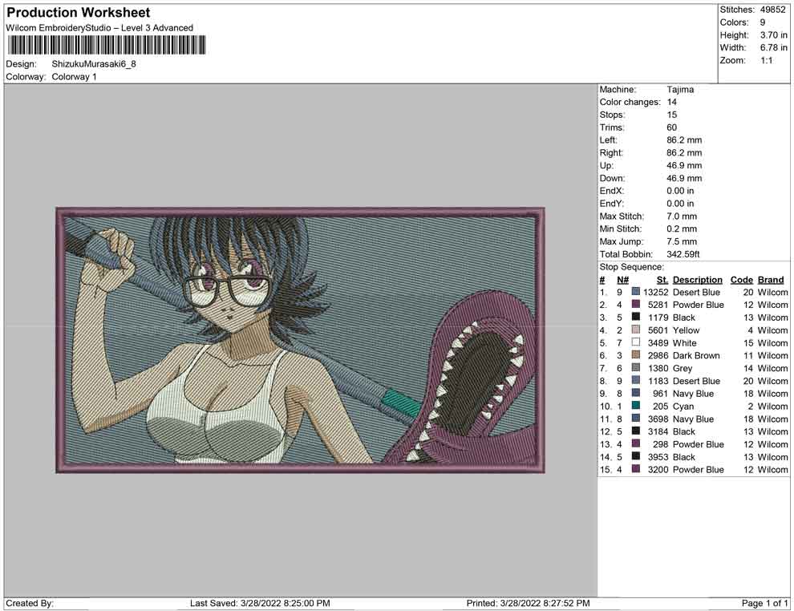The width and height of the screenshot is (794, 611).
Task: Click the Black swatch in stop row 14
Action: coord(635,456)
